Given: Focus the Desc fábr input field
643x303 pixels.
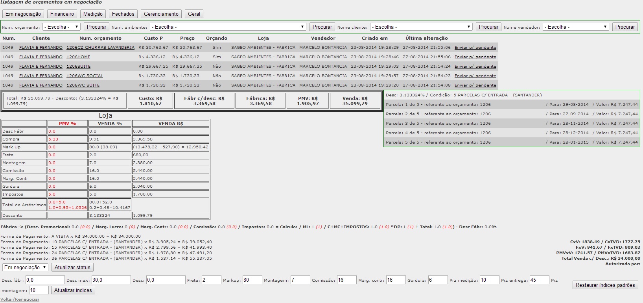Looking at the screenshot, I should point(45,280).
